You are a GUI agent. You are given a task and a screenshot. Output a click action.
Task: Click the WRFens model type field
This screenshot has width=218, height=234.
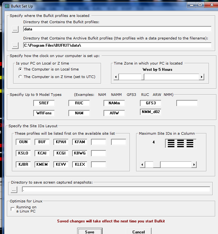pos(44,113)
